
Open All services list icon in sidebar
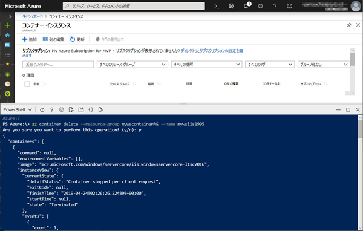[x=8, y=54]
